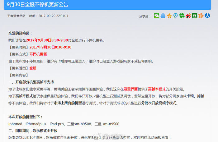Image resolution: width=218 pixels, height=142 pixels.
Task: Click the 【更新内容】 label
Action: 19,75
